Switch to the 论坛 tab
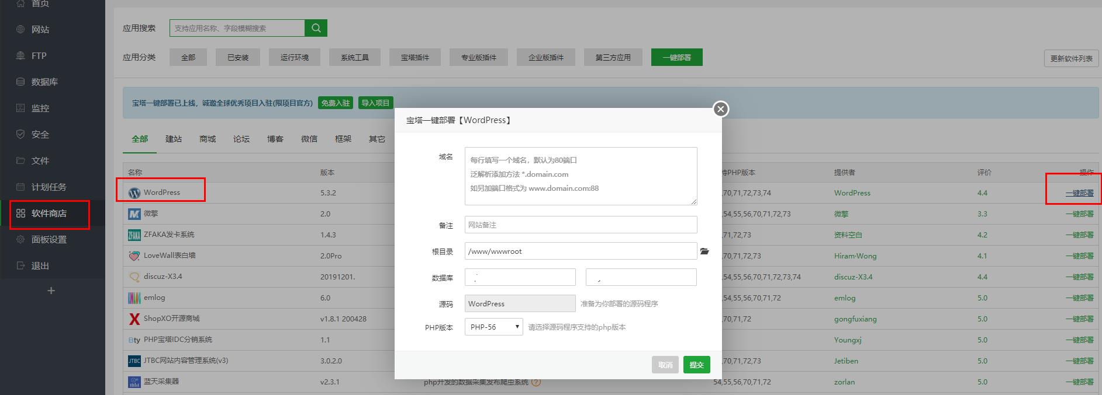Image resolution: width=1102 pixels, height=395 pixels. tap(241, 139)
